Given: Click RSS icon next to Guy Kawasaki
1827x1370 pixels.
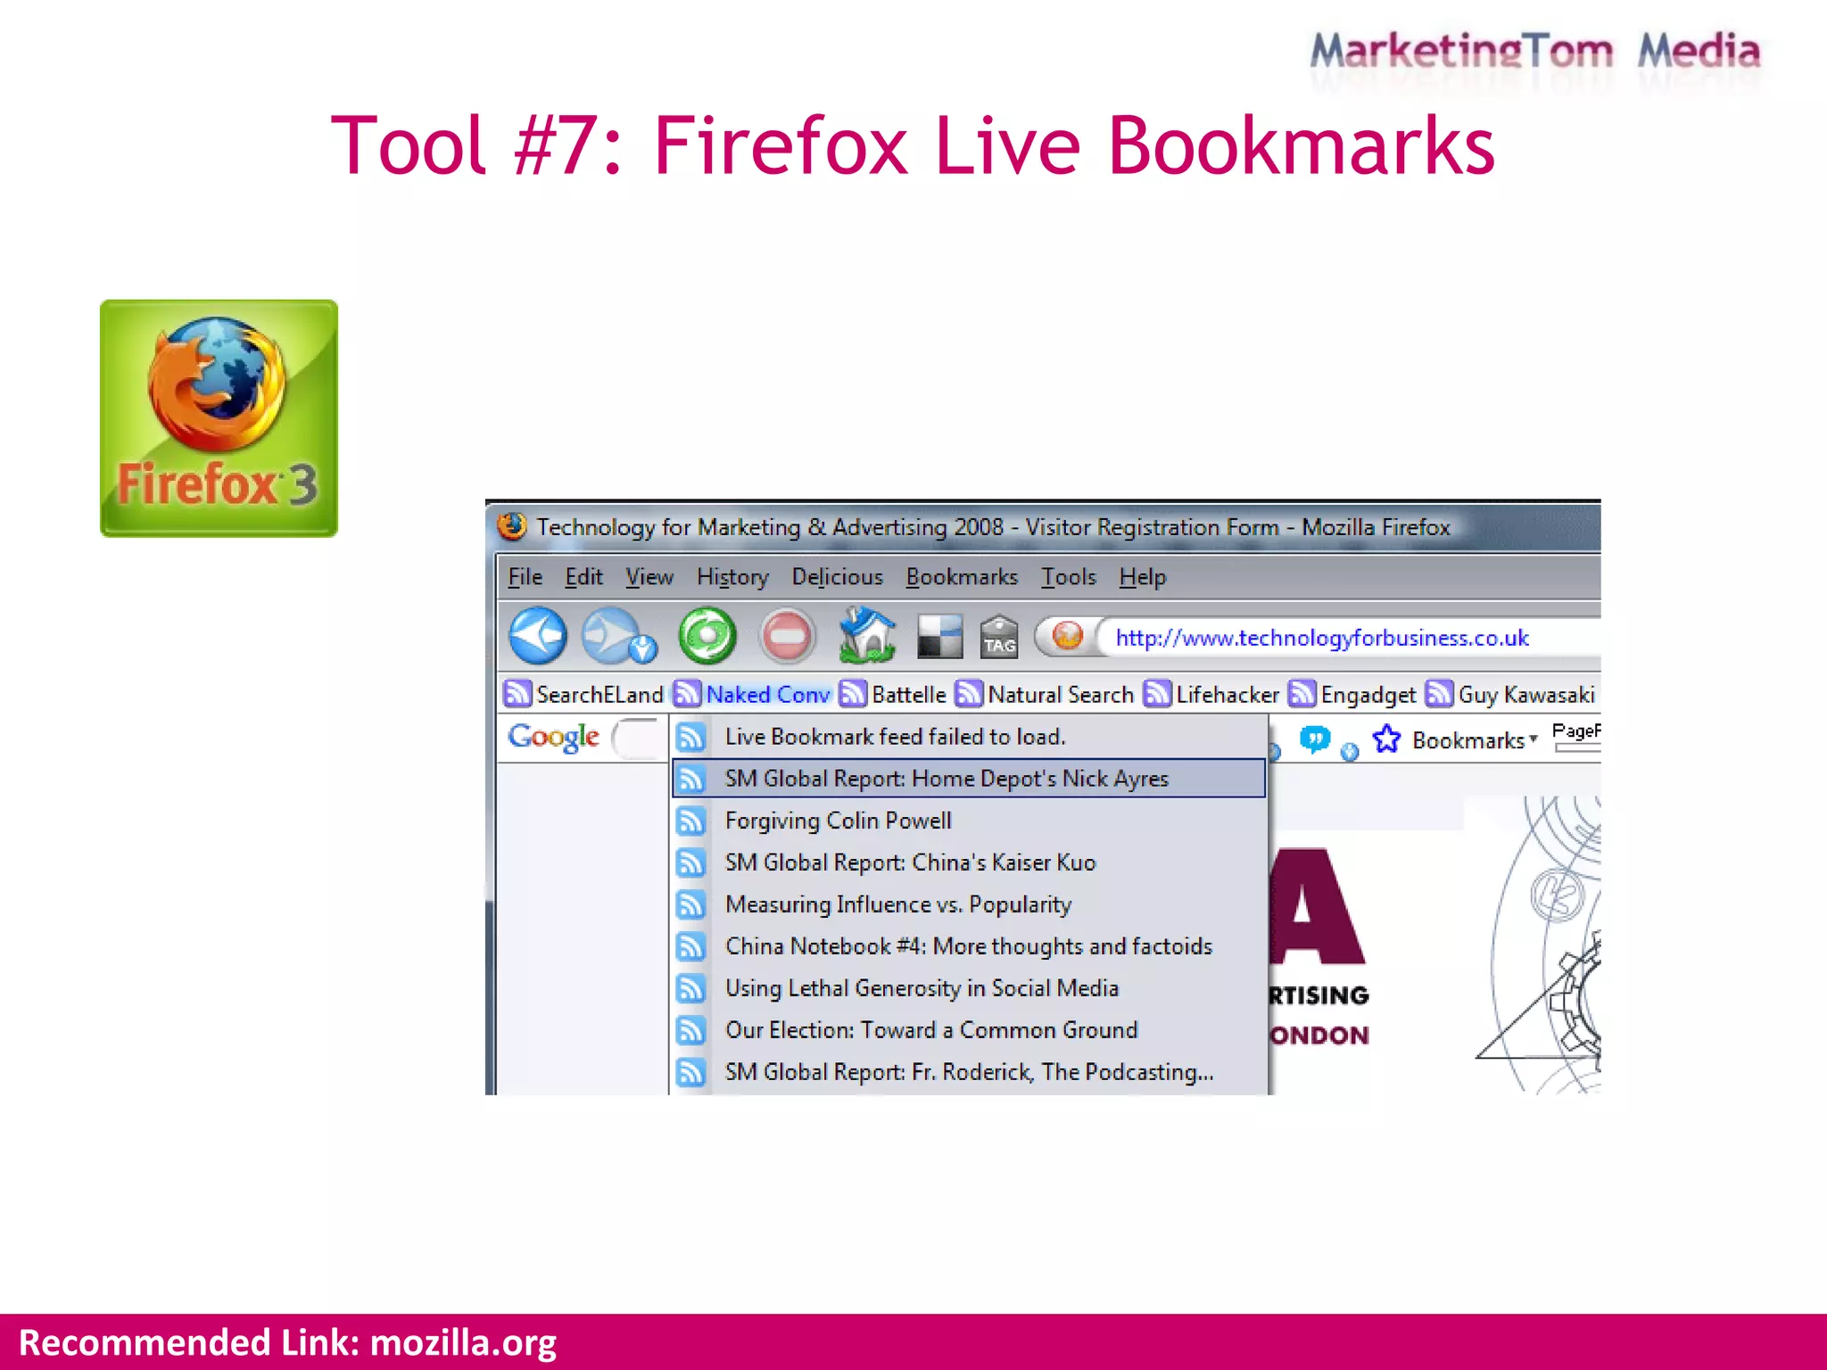Looking at the screenshot, I should coord(1440,693).
